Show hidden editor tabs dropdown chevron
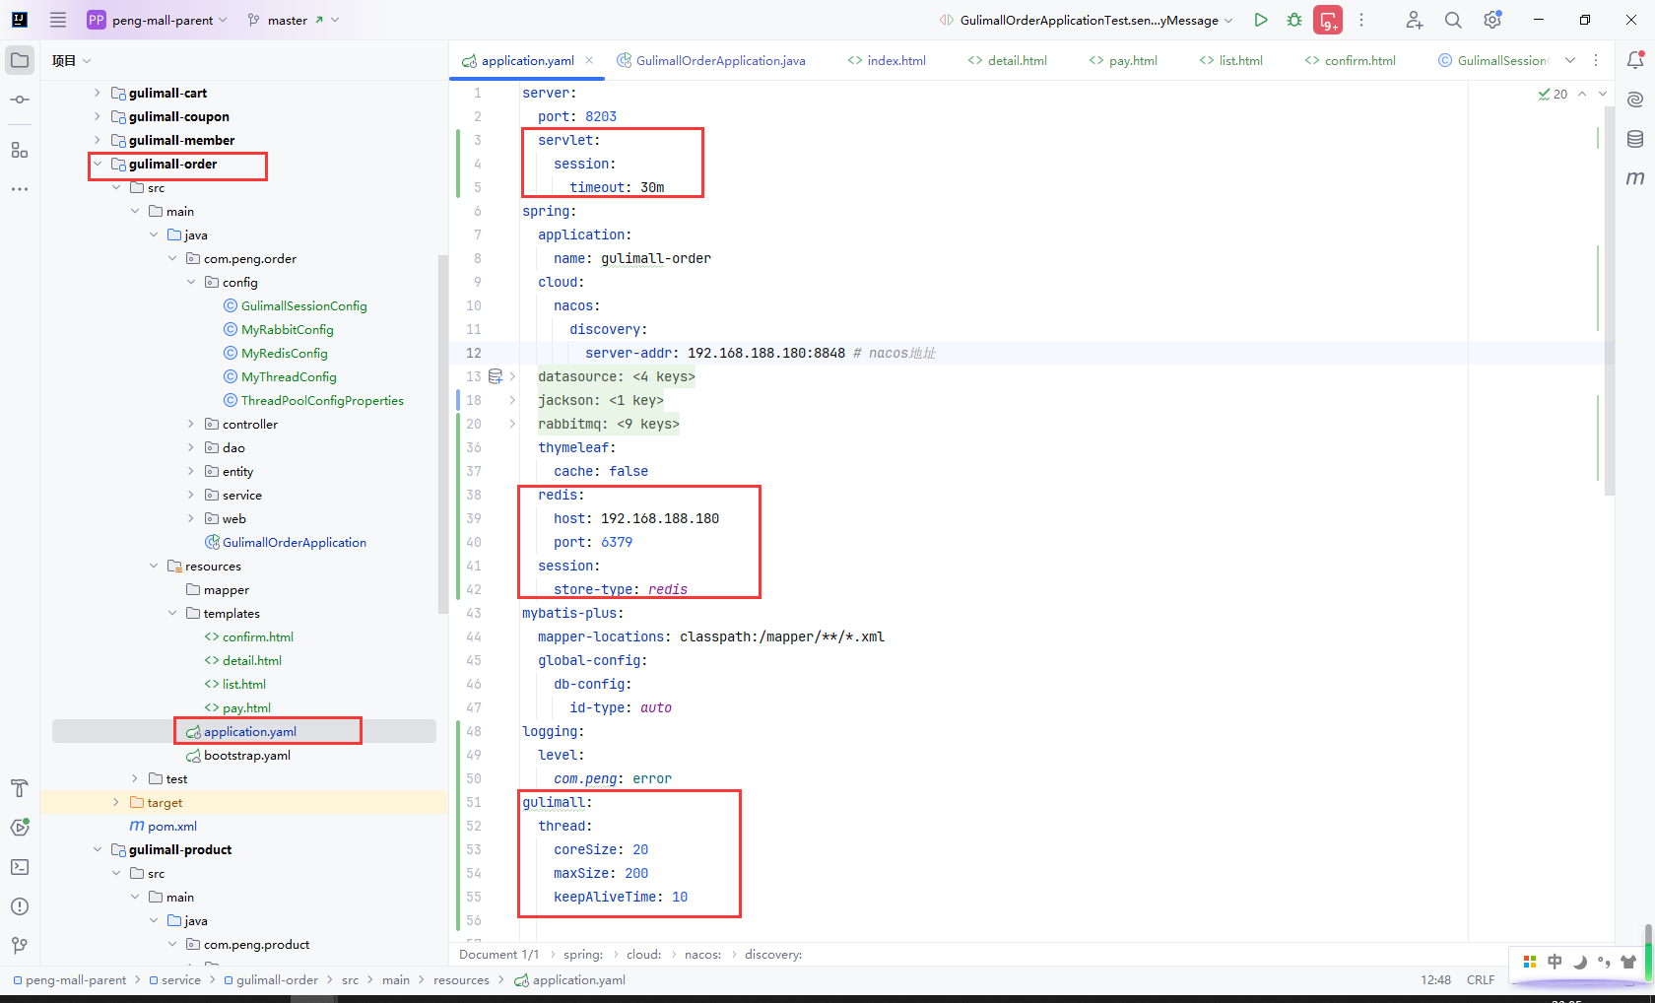The image size is (1655, 1003). (x=1570, y=60)
